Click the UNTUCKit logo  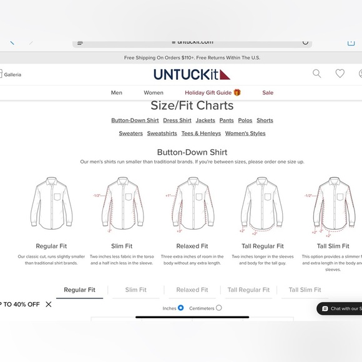point(192,74)
